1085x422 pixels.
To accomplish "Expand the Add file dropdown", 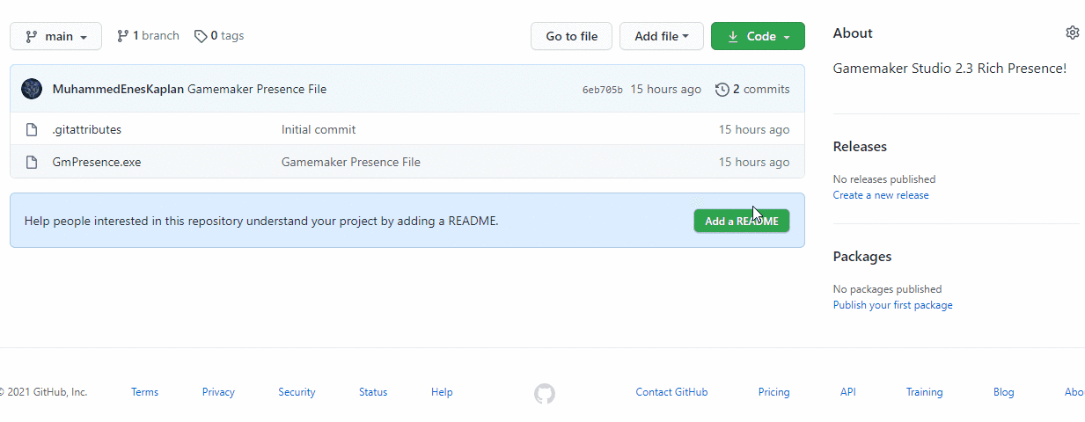I will [661, 36].
